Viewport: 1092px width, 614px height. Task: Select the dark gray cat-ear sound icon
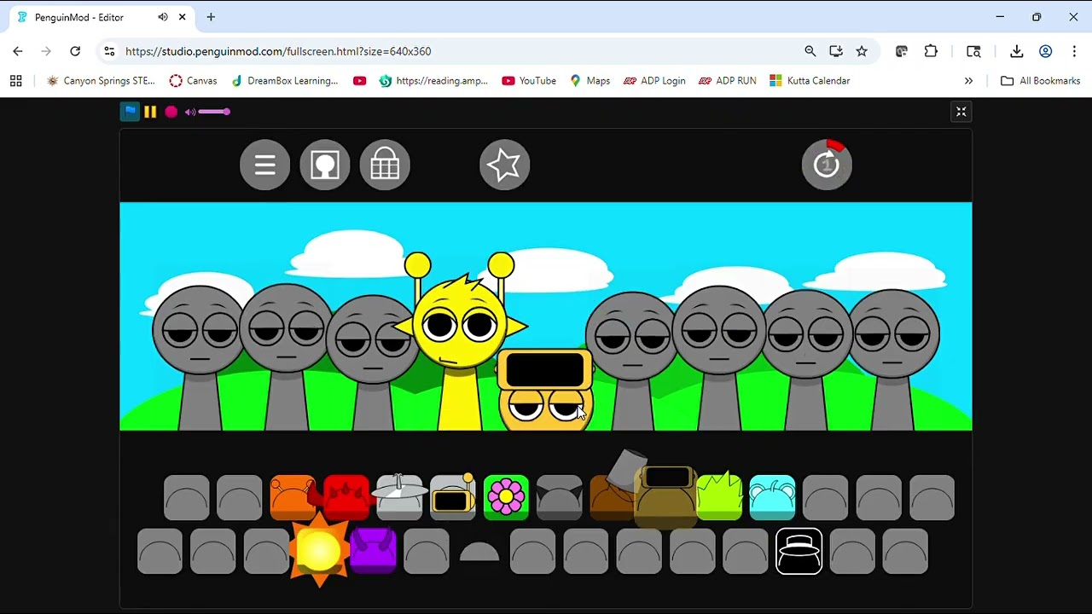point(559,498)
